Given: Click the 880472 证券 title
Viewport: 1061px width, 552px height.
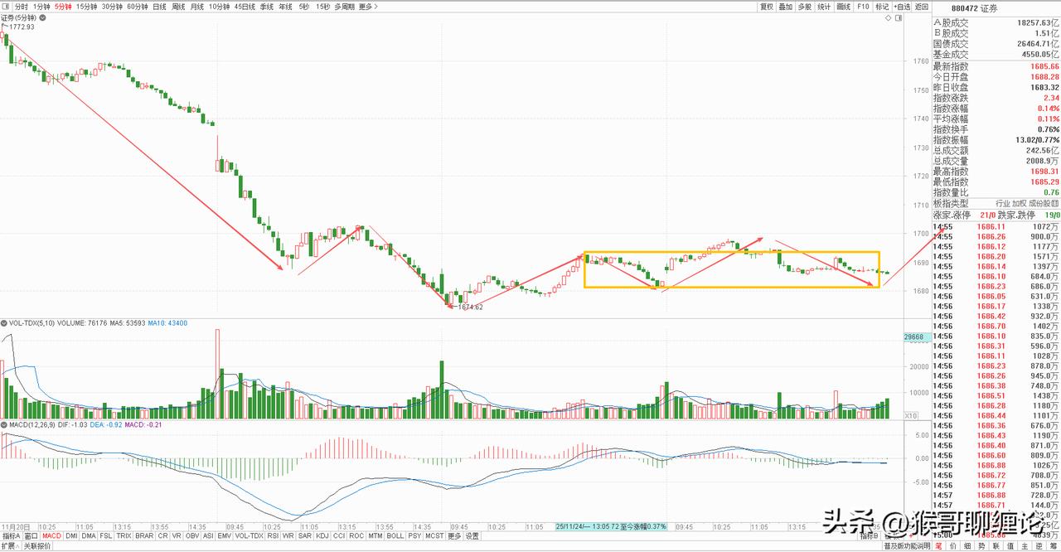Looking at the screenshot, I should (x=974, y=8).
